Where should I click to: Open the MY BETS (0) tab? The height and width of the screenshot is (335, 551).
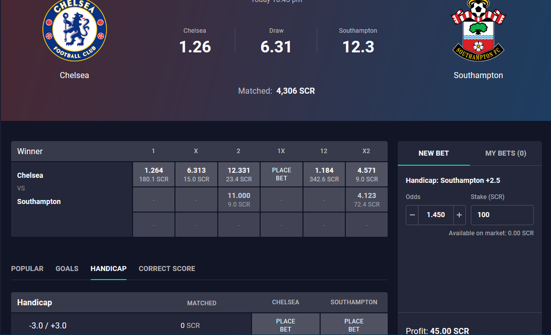pyautogui.click(x=506, y=153)
